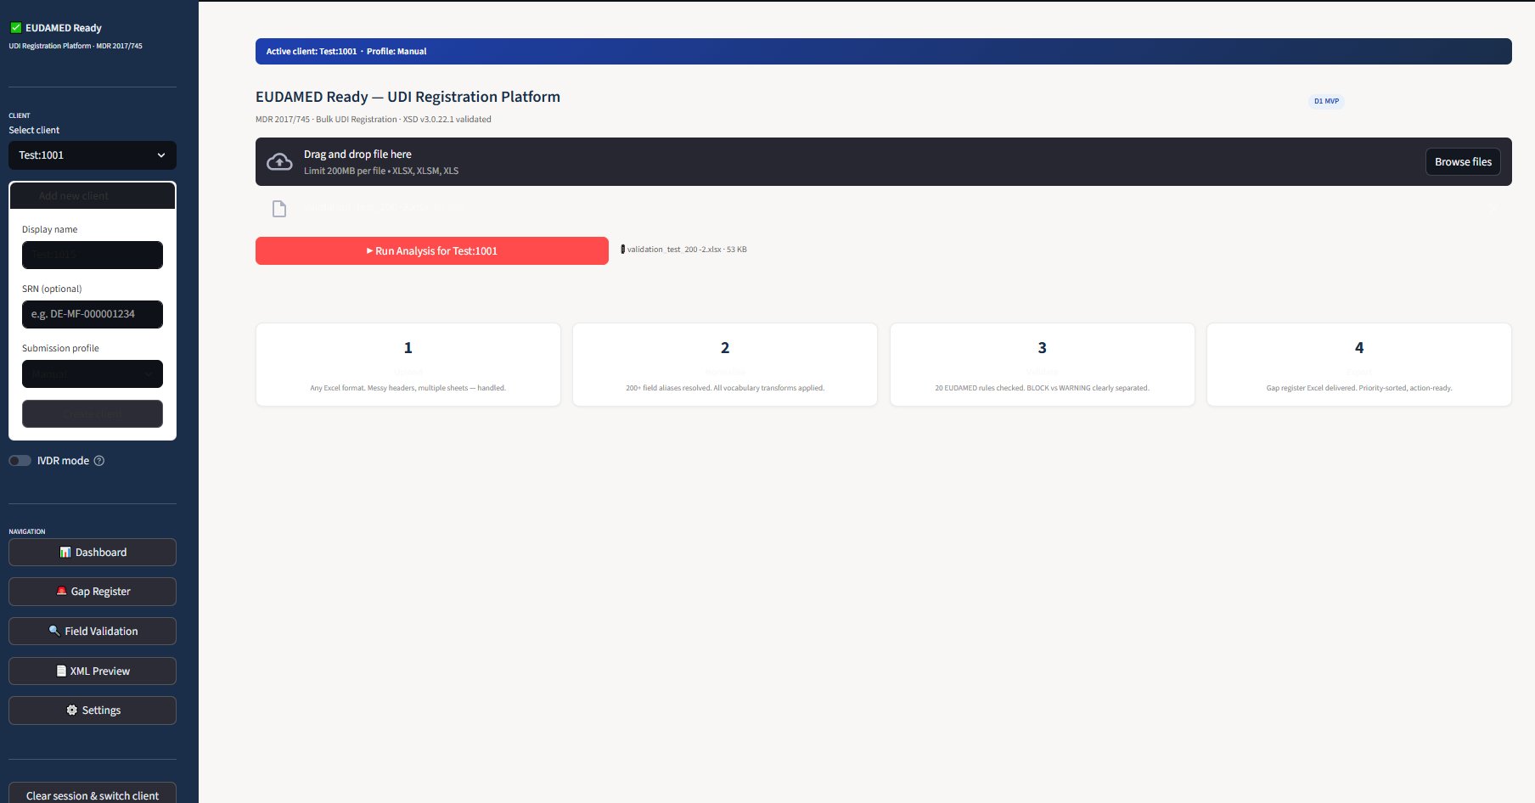1535x803 pixels.
Task: Click the alarm bell icon on Gap Register
Action: [61, 591]
